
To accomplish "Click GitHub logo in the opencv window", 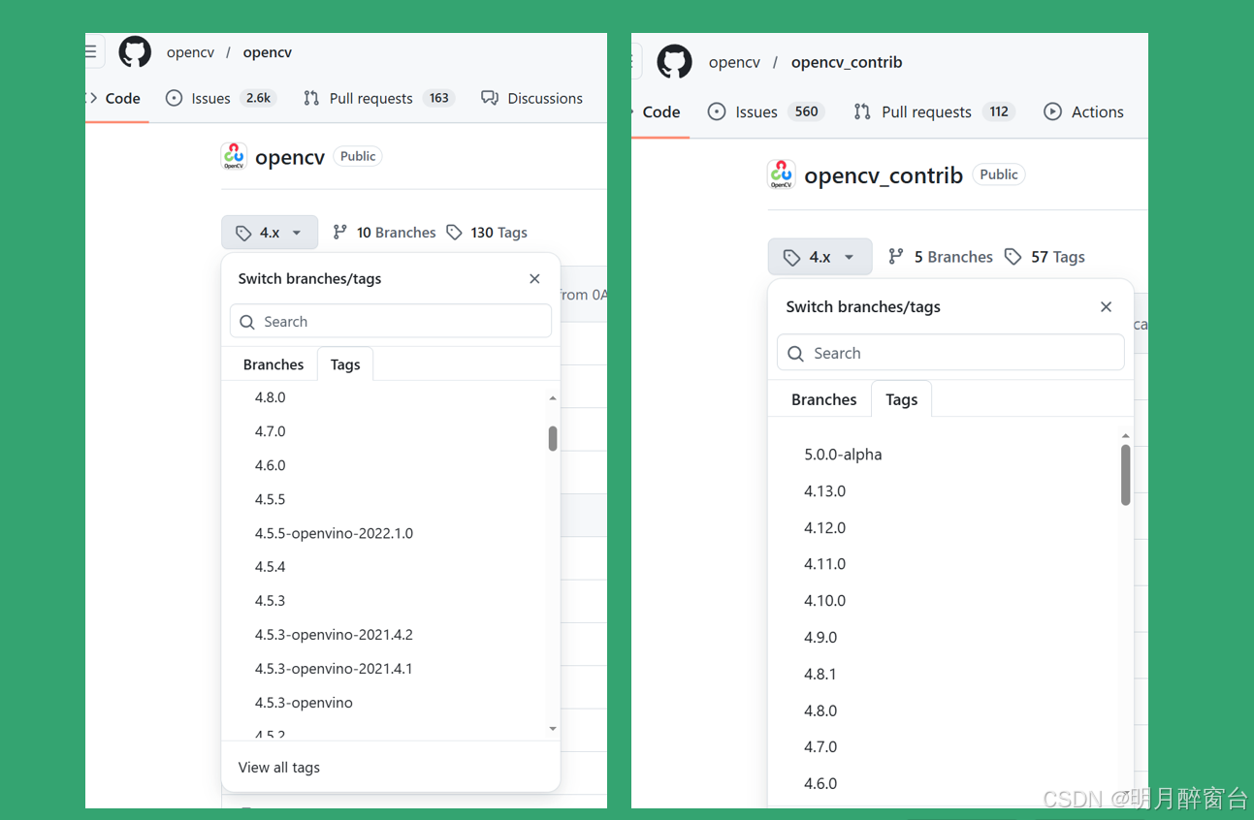I will click(135, 52).
